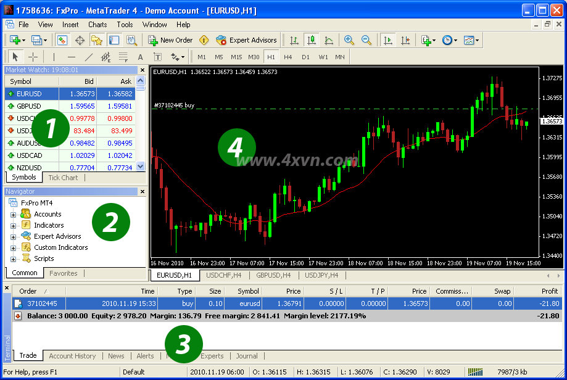567x380 pixels.
Task: Draw a vertical line tool
Action: [x=54, y=57]
